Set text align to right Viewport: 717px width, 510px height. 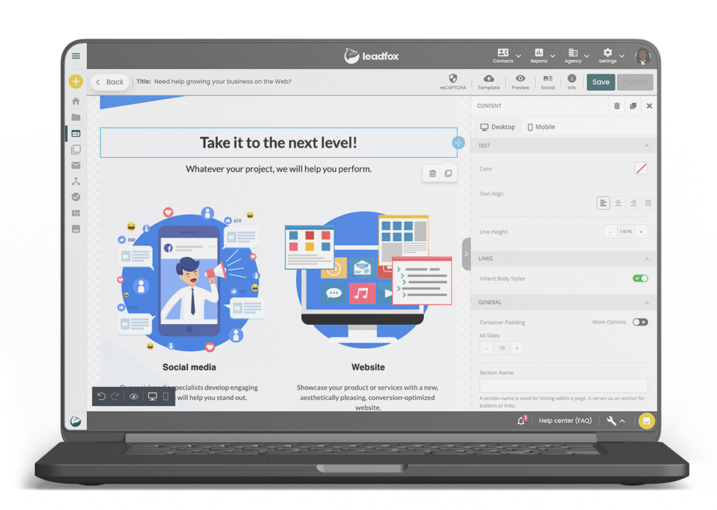tap(633, 203)
